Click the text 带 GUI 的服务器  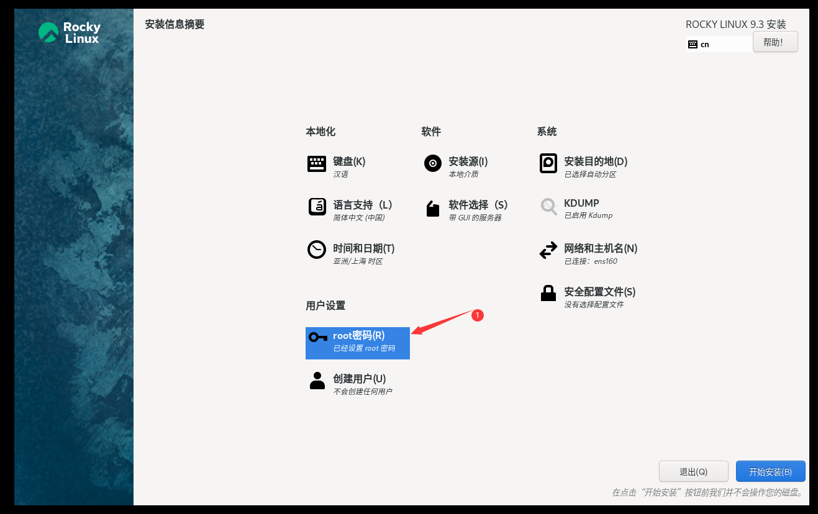pos(475,218)
